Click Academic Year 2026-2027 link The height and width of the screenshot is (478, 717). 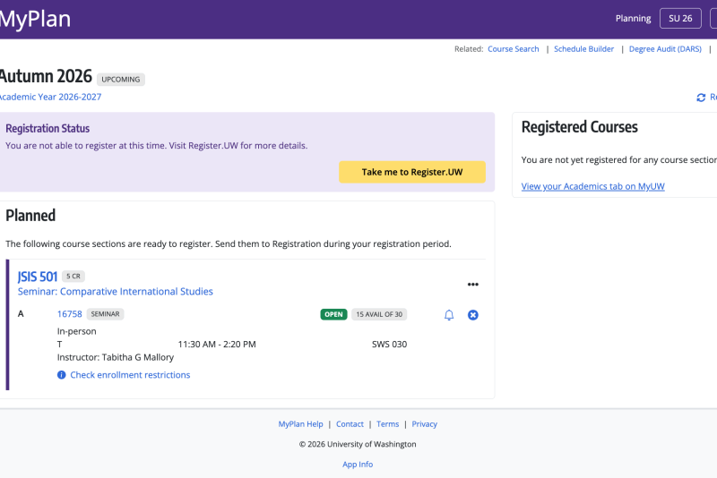click(50, 97)
